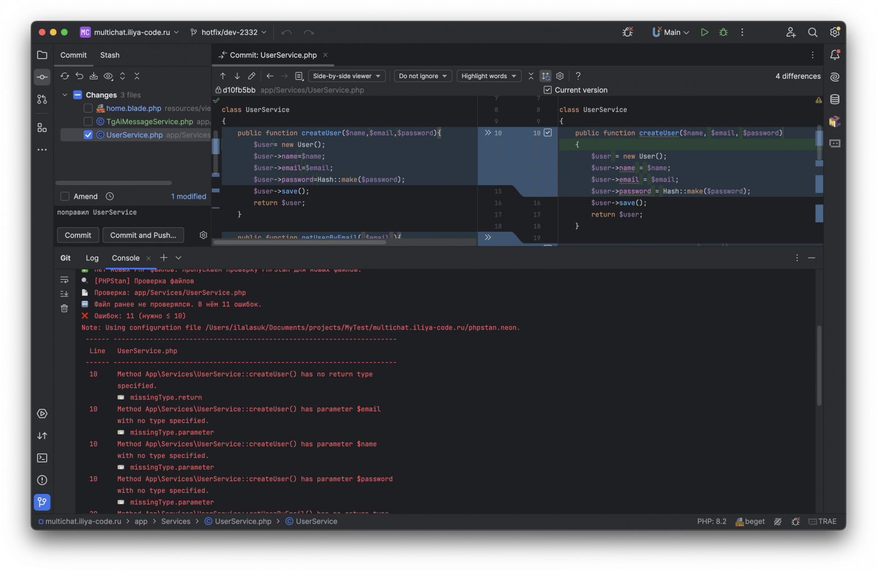Open the Search Everywhere magnifier in title bar

[812, 32]
